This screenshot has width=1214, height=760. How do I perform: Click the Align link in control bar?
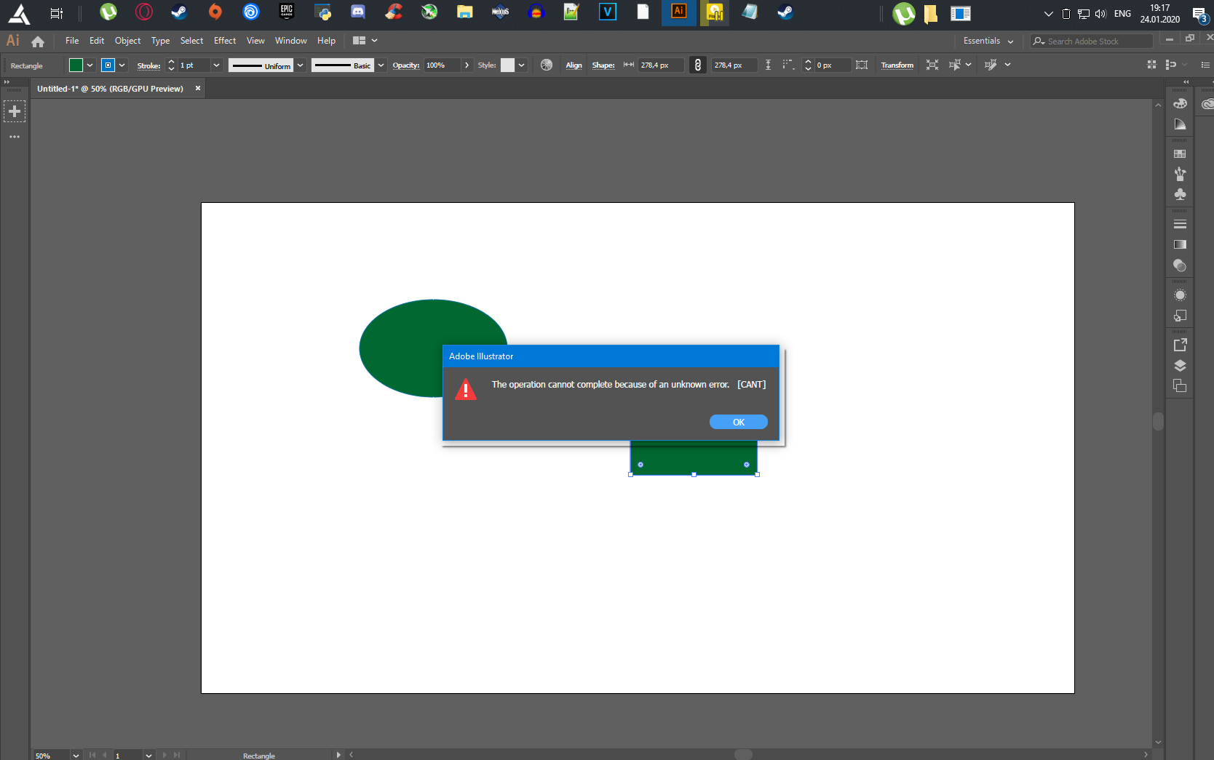point(574,65)
